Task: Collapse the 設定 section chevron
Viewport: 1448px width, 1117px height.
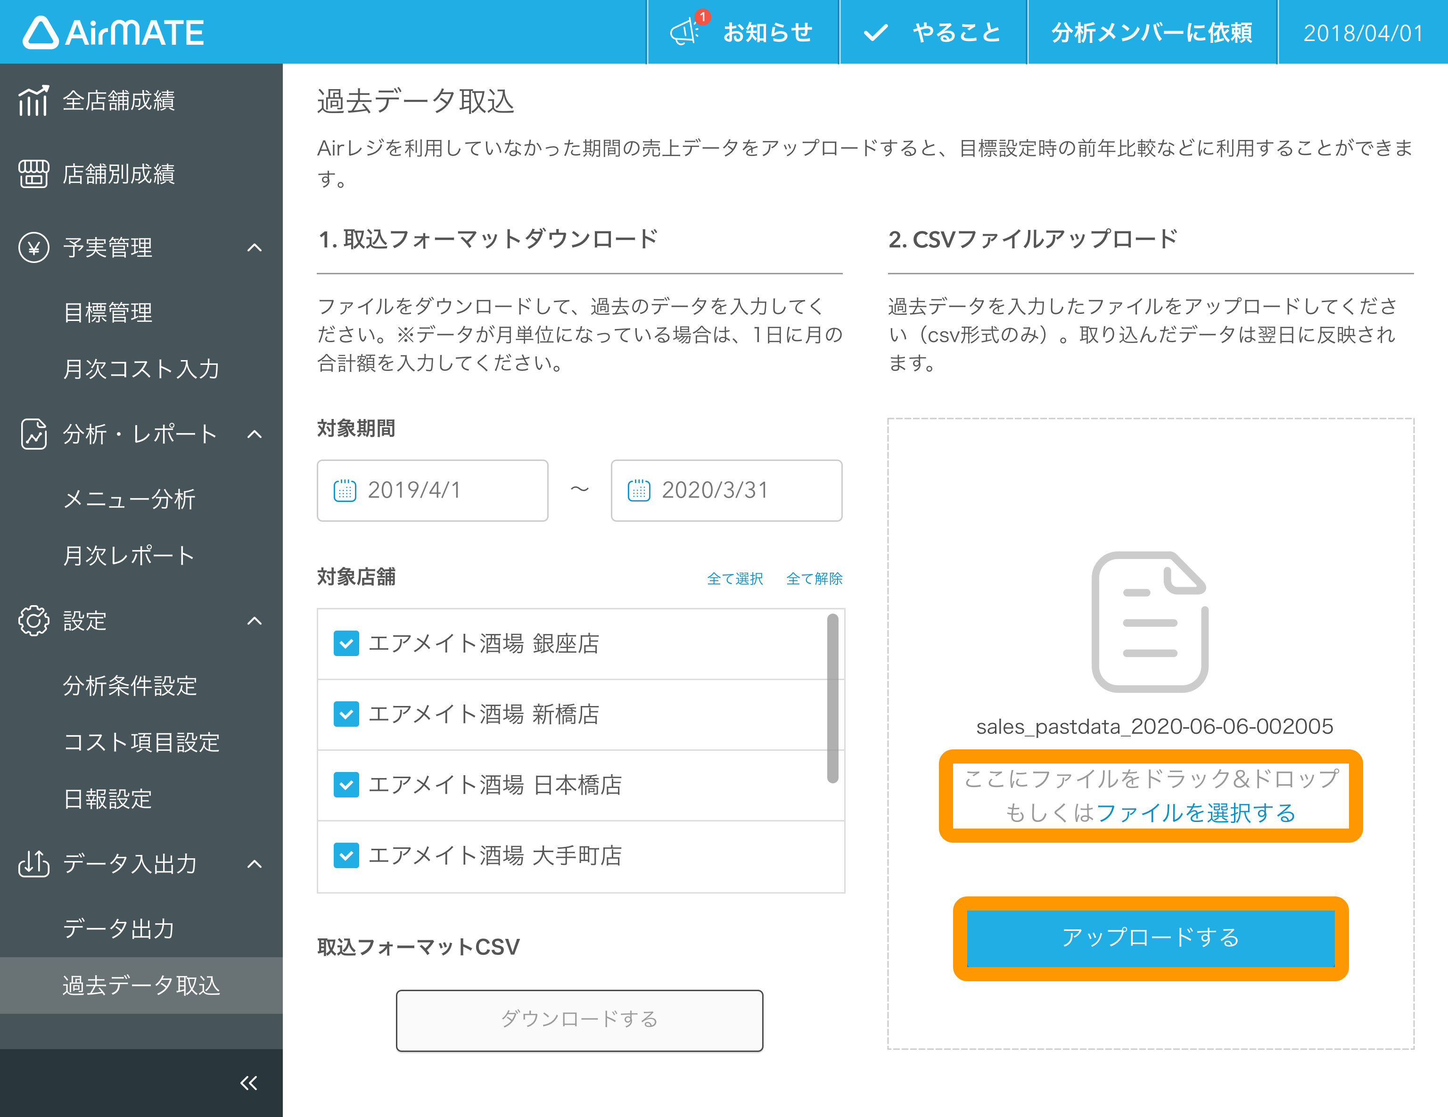Action: (x=255, y=621)
